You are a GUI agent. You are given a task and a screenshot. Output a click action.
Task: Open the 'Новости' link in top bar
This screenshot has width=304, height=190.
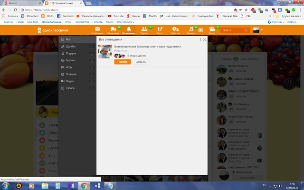tap(97, 22)
